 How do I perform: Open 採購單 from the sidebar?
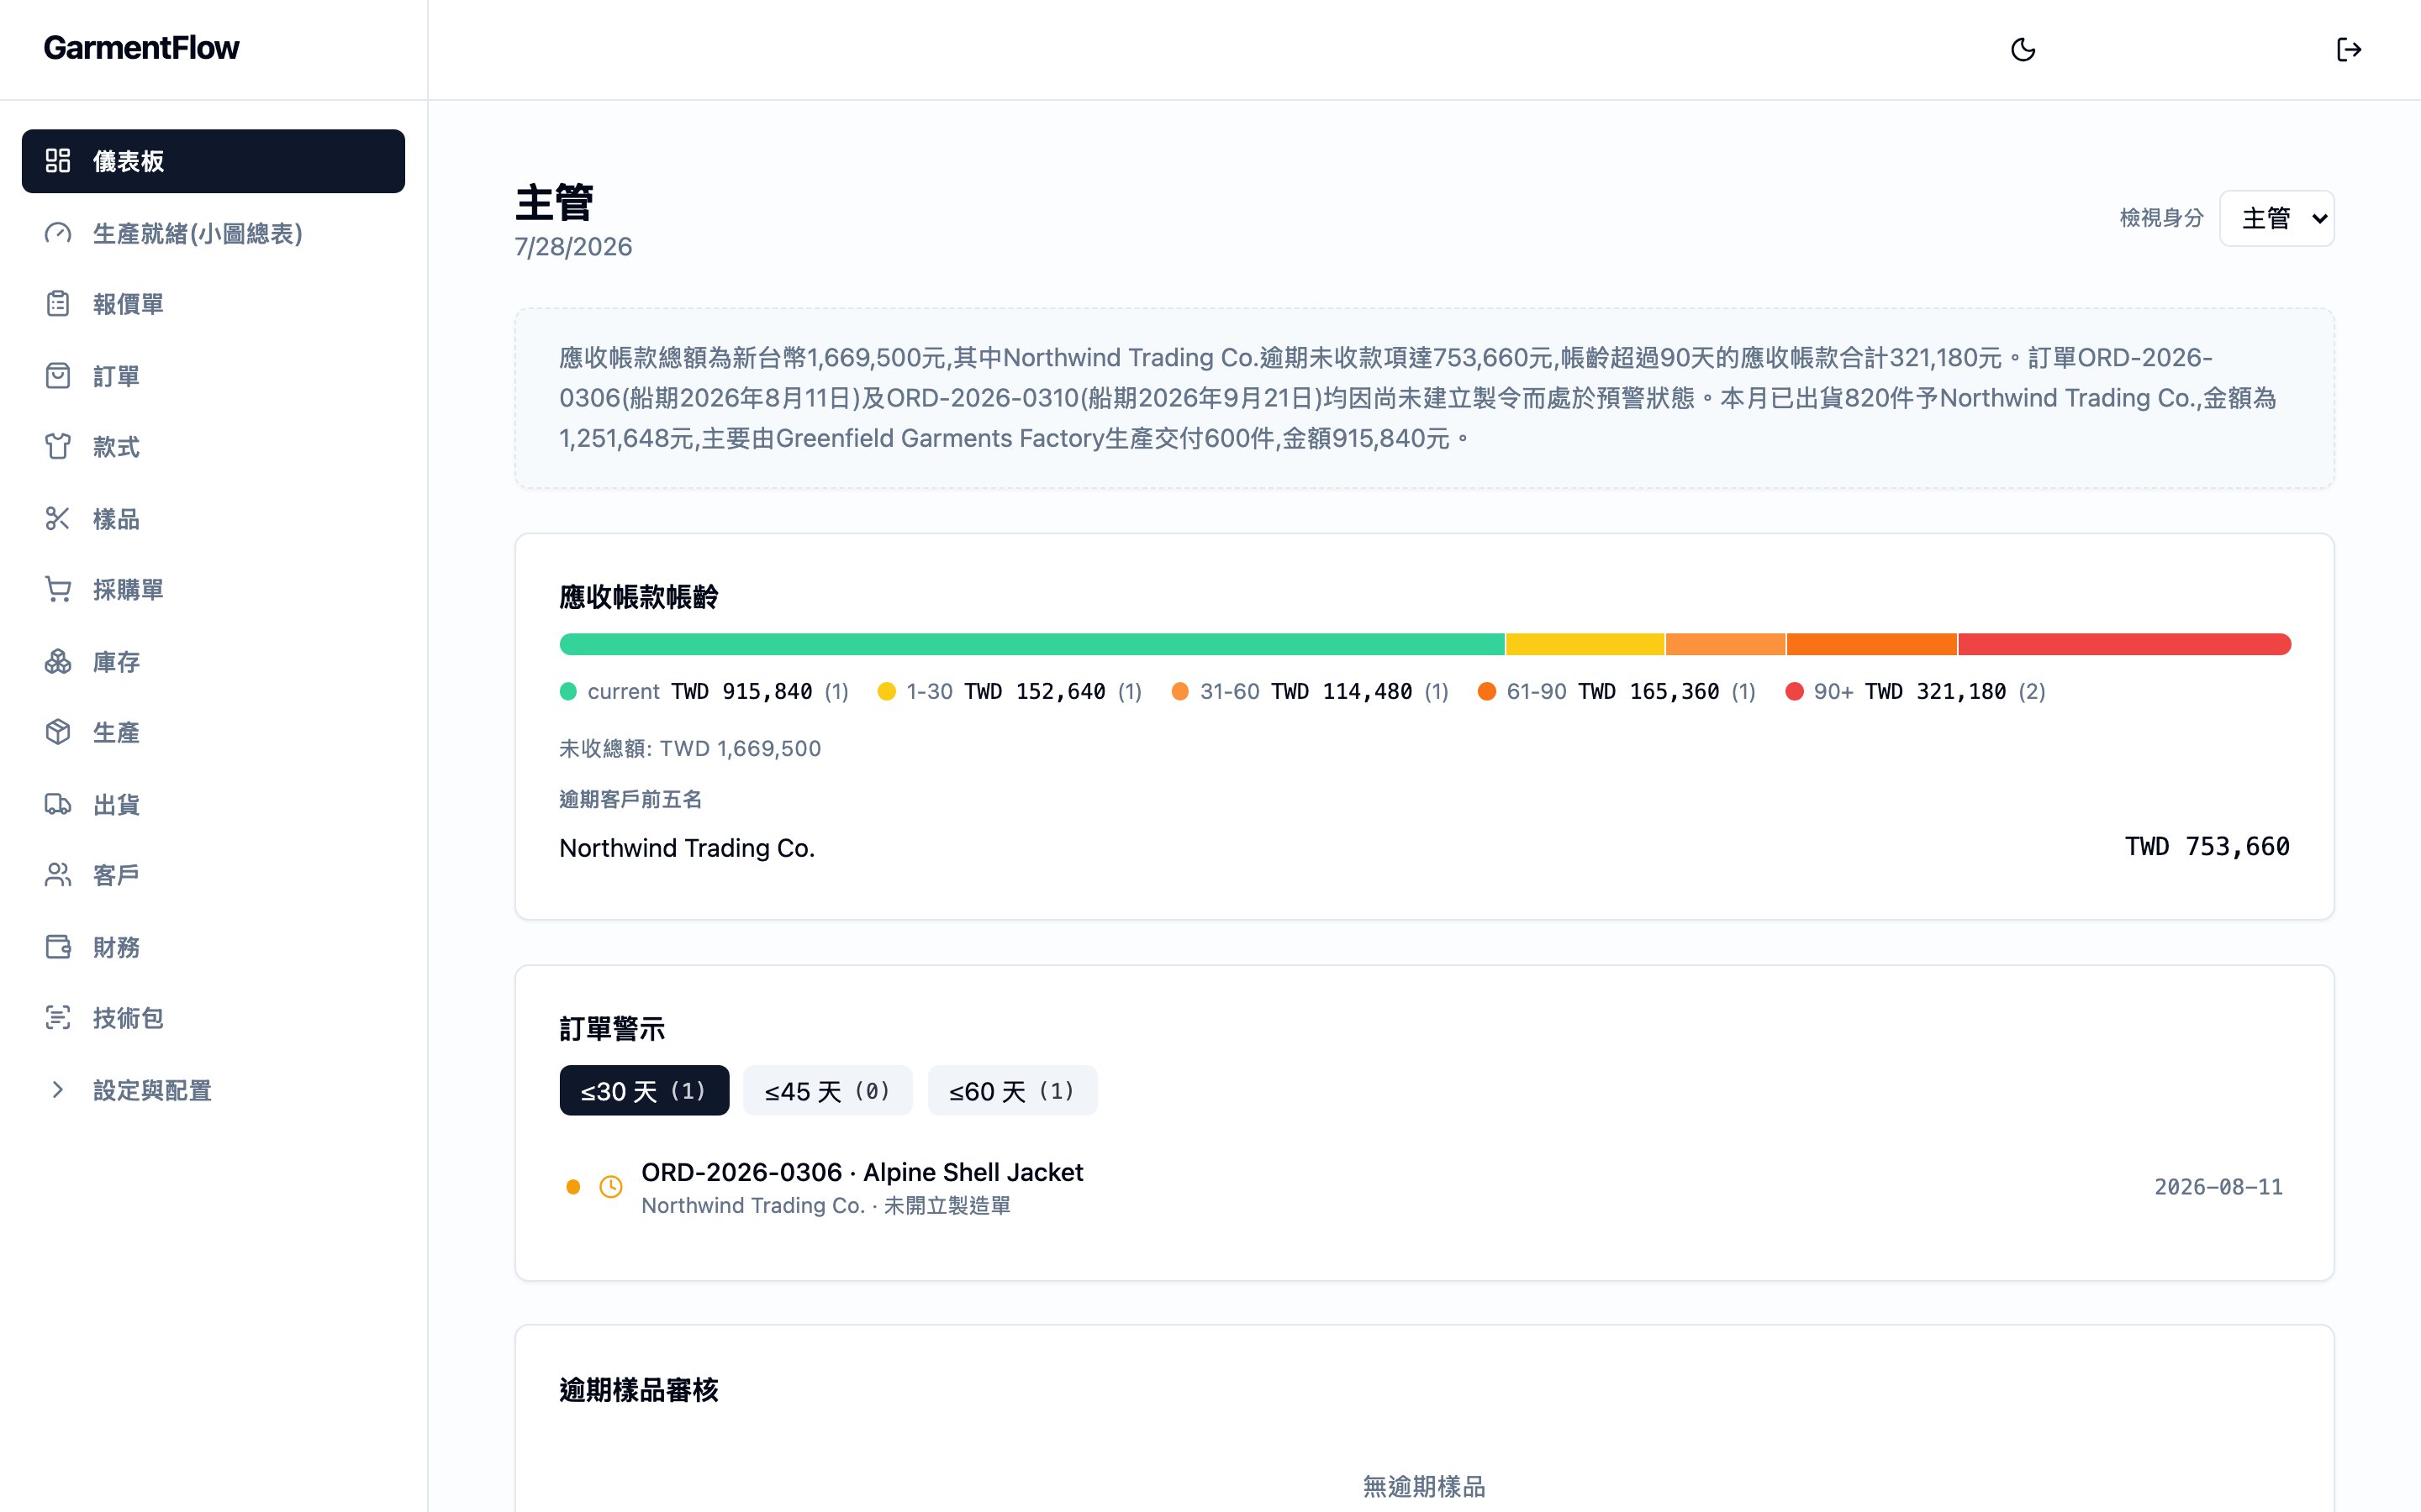click(x=213, y=590)
